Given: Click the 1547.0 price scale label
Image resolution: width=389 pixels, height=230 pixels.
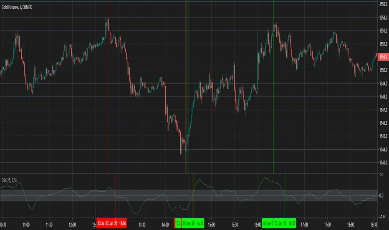Looking at the screenshot, I should pos(383,110).
